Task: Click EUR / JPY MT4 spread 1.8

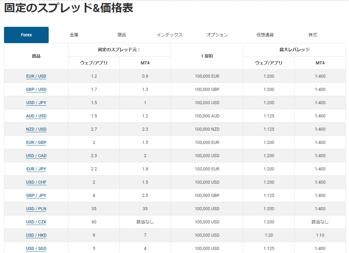Action: 145,169
